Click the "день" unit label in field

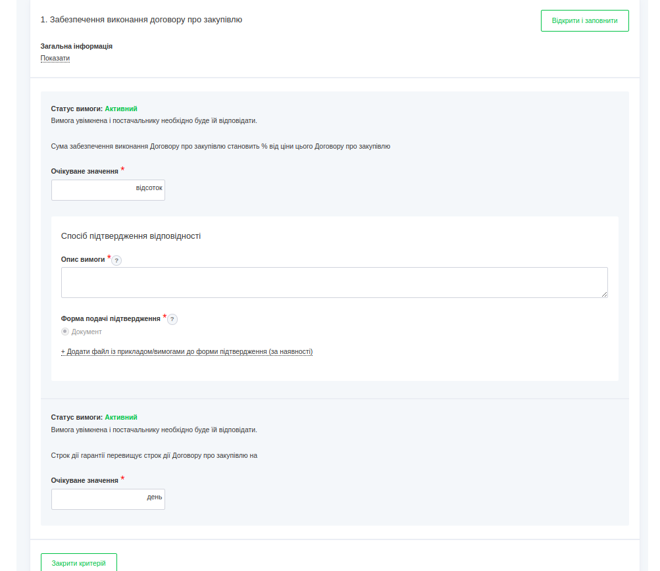coord(155,497)
